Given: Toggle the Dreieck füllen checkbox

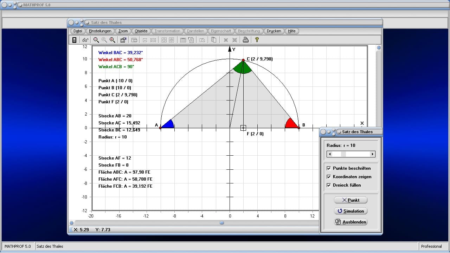Looking at the screenshot, I should (329, 185).
